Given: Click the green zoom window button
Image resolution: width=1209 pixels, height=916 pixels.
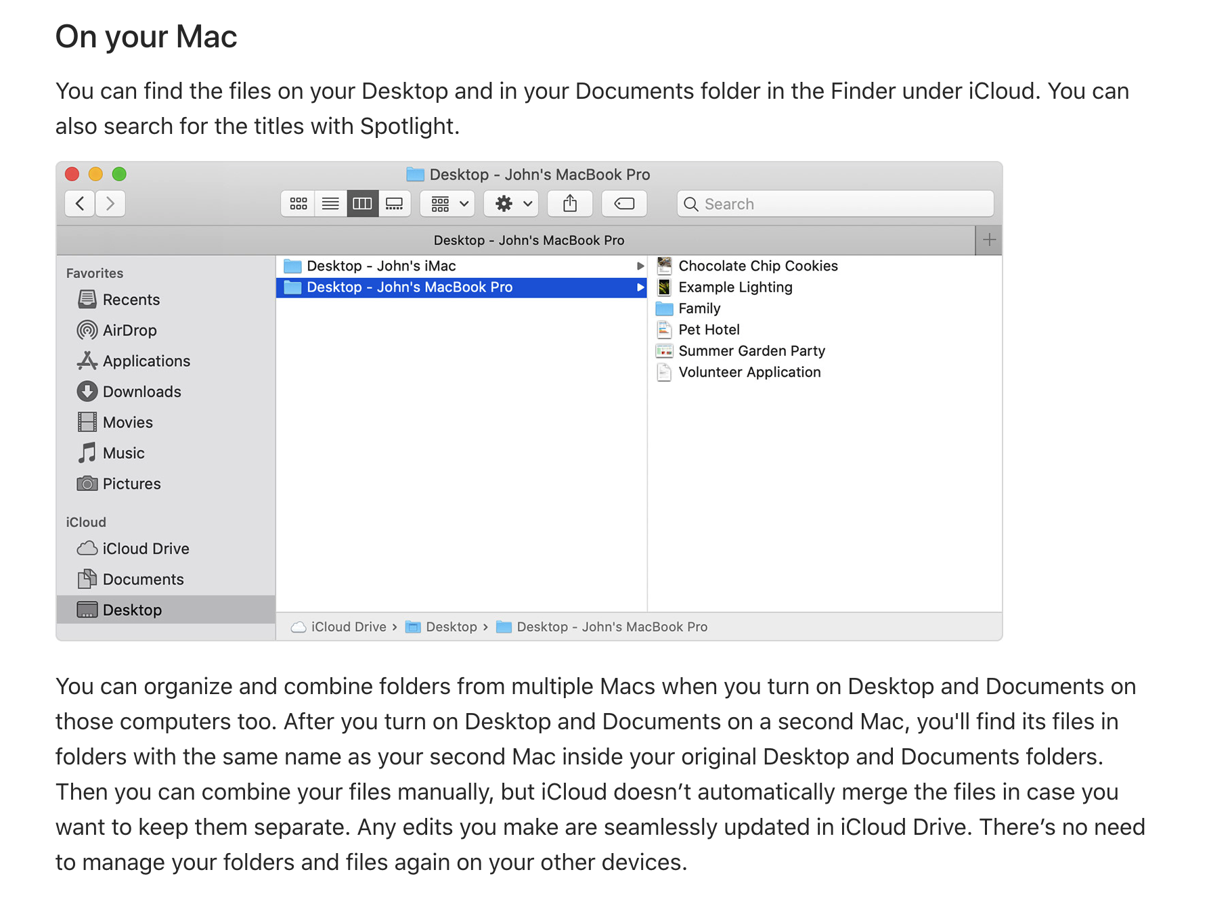Looking at the screenshot, I should coord(119,175).
